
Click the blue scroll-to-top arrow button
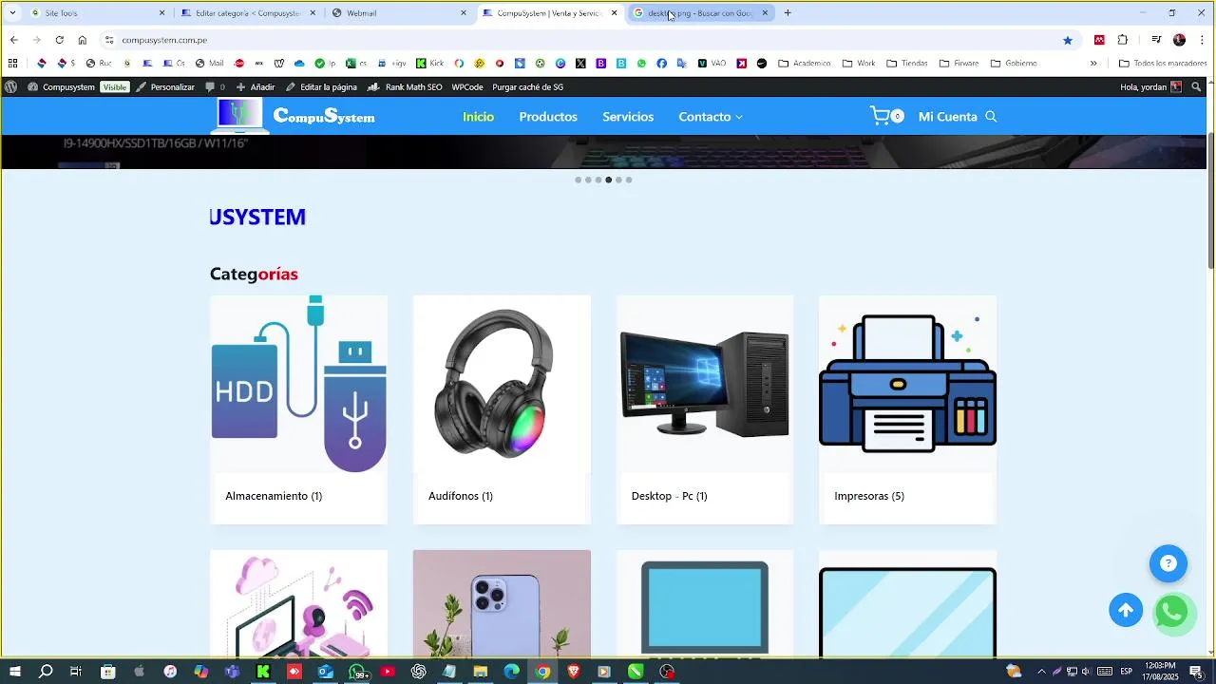pyautogui.click(x=1126, y=610)
